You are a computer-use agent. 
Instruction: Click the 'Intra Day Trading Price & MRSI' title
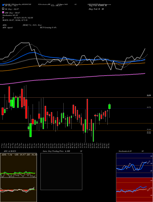[62, 151]
